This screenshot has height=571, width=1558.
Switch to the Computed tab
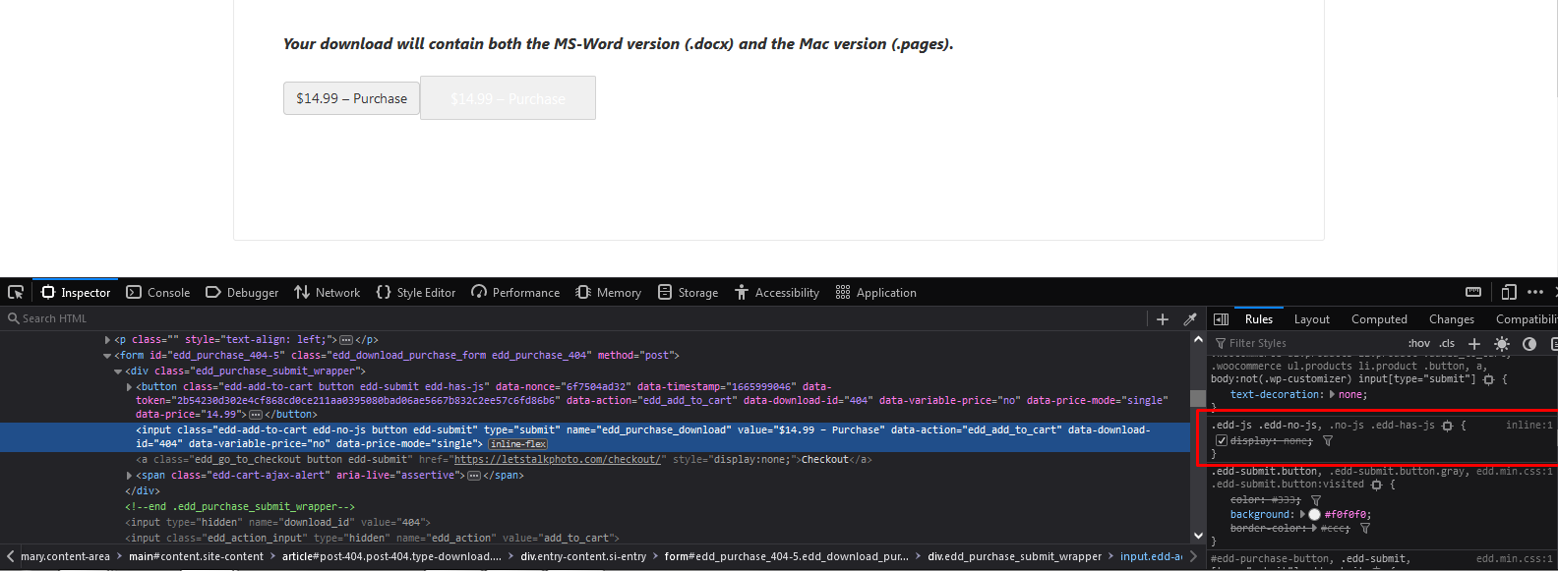[x=1379, y=318]
